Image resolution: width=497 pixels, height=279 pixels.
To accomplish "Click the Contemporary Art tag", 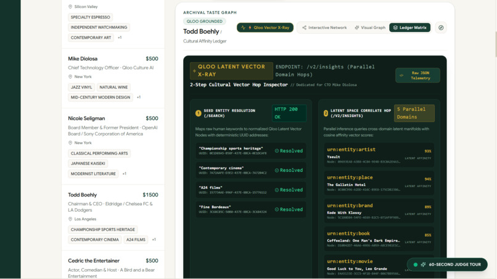I will click(91, 38).
